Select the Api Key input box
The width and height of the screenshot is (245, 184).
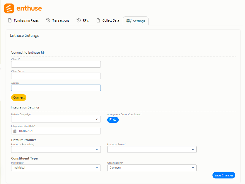tap(56, 88)
